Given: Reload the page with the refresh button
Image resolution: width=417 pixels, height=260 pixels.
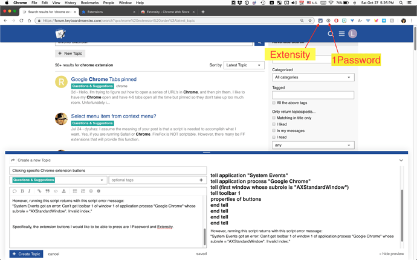Looking at the screenshot, I should [21, 21].
